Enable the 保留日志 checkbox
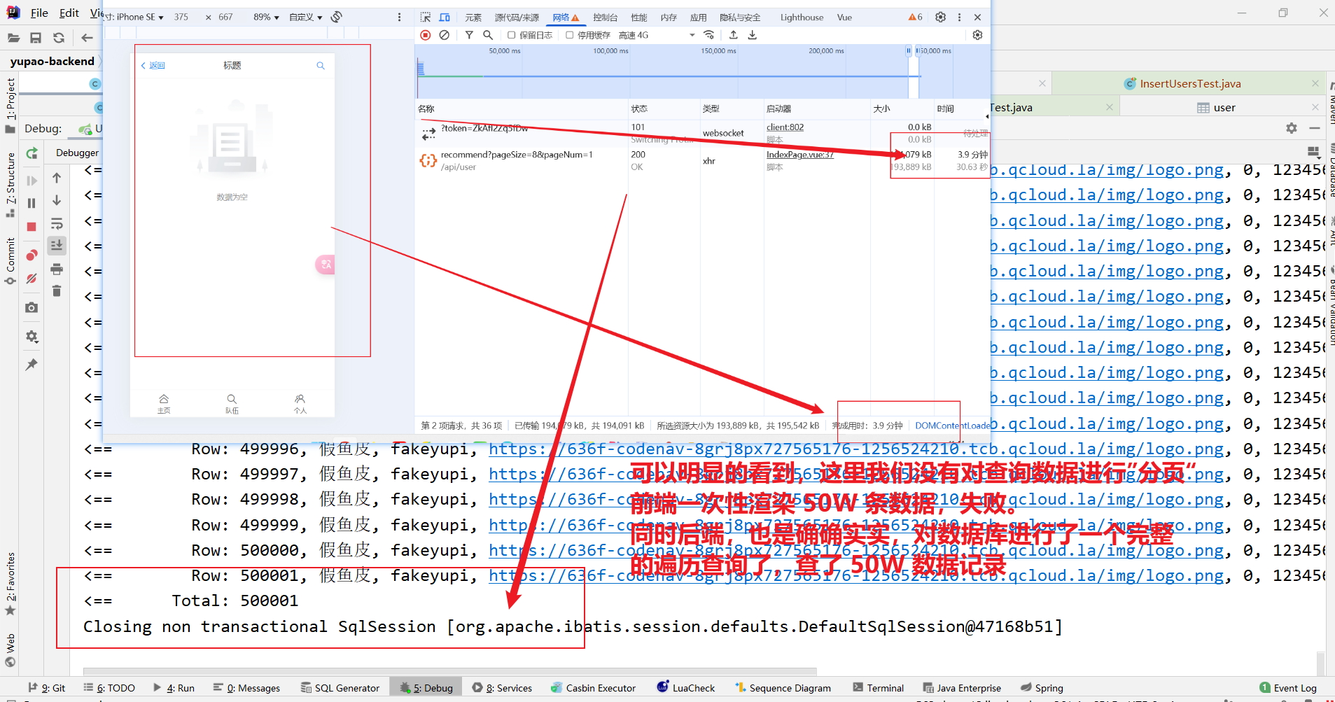Screen dimensions: 1335x702 [512, 35]
